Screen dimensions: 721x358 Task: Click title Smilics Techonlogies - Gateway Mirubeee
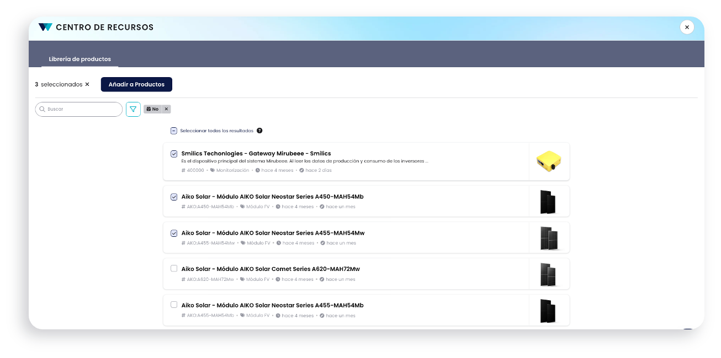tap(256, 154)
